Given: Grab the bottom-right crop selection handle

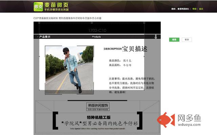Looking at the screenshot, I should coord(144,90).
